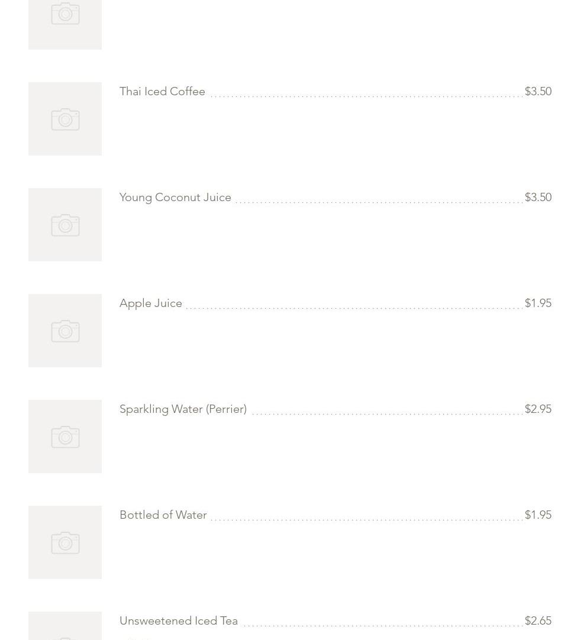This screenshot has width=571, height=640.
Task: Click the Thai Iced Coffee camera placeholder icon
Action: click(65, 119)
